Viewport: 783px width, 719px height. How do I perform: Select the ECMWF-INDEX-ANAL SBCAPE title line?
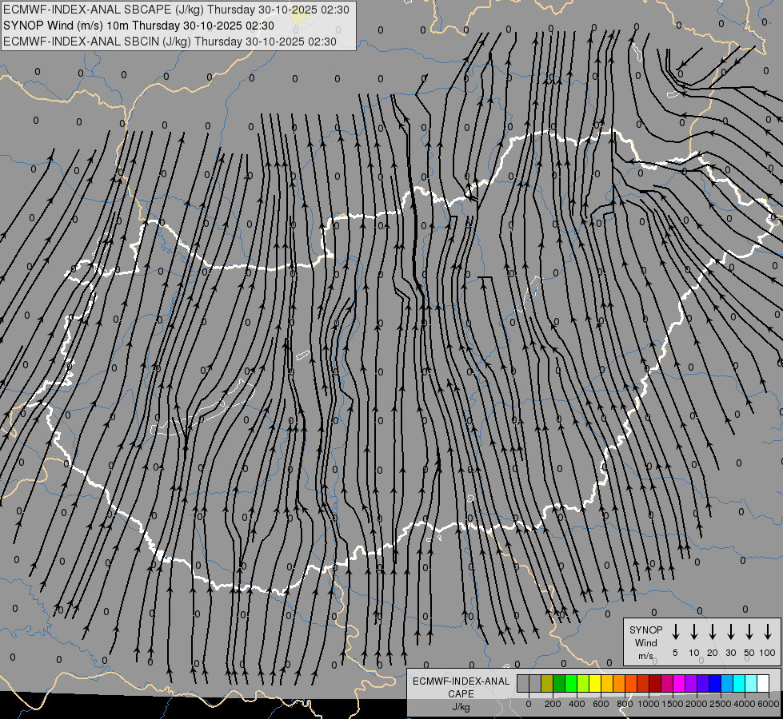point(176,10)
